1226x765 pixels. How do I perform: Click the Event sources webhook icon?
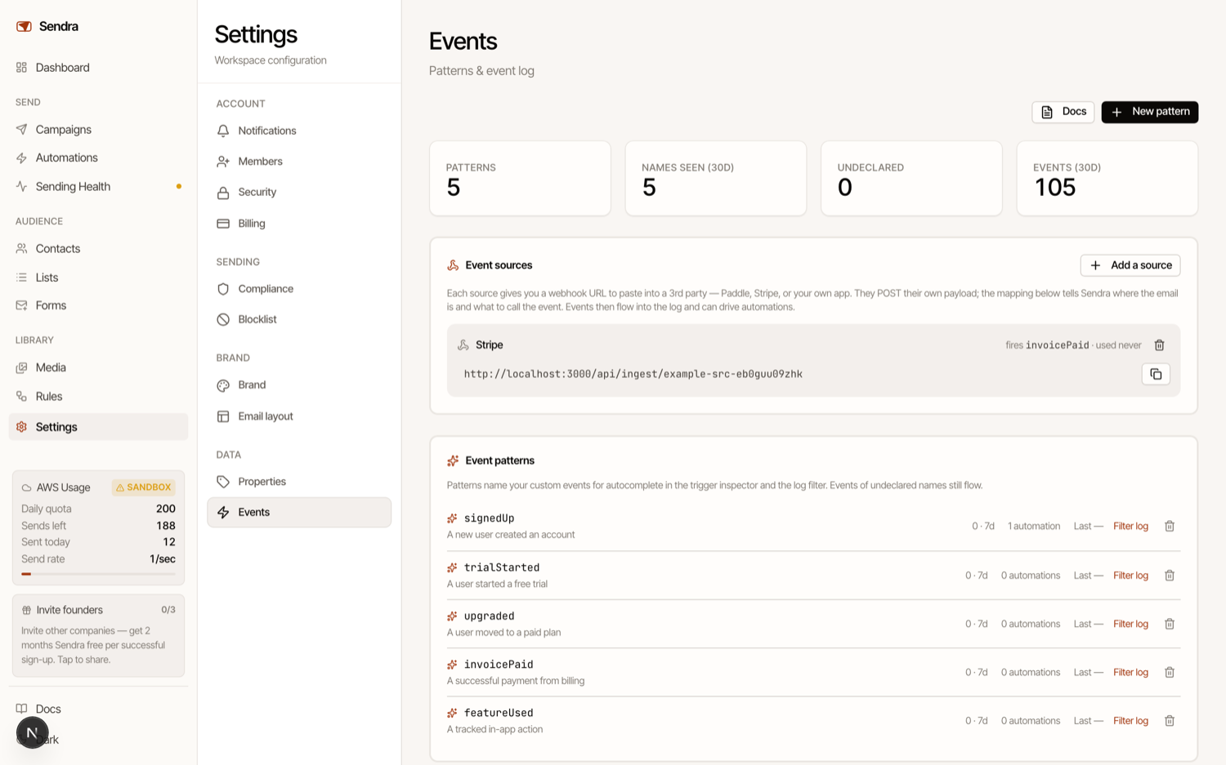click(x=453, y=265)
